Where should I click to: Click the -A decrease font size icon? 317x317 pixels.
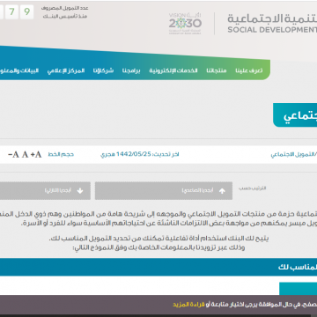[x=13, y=154]
